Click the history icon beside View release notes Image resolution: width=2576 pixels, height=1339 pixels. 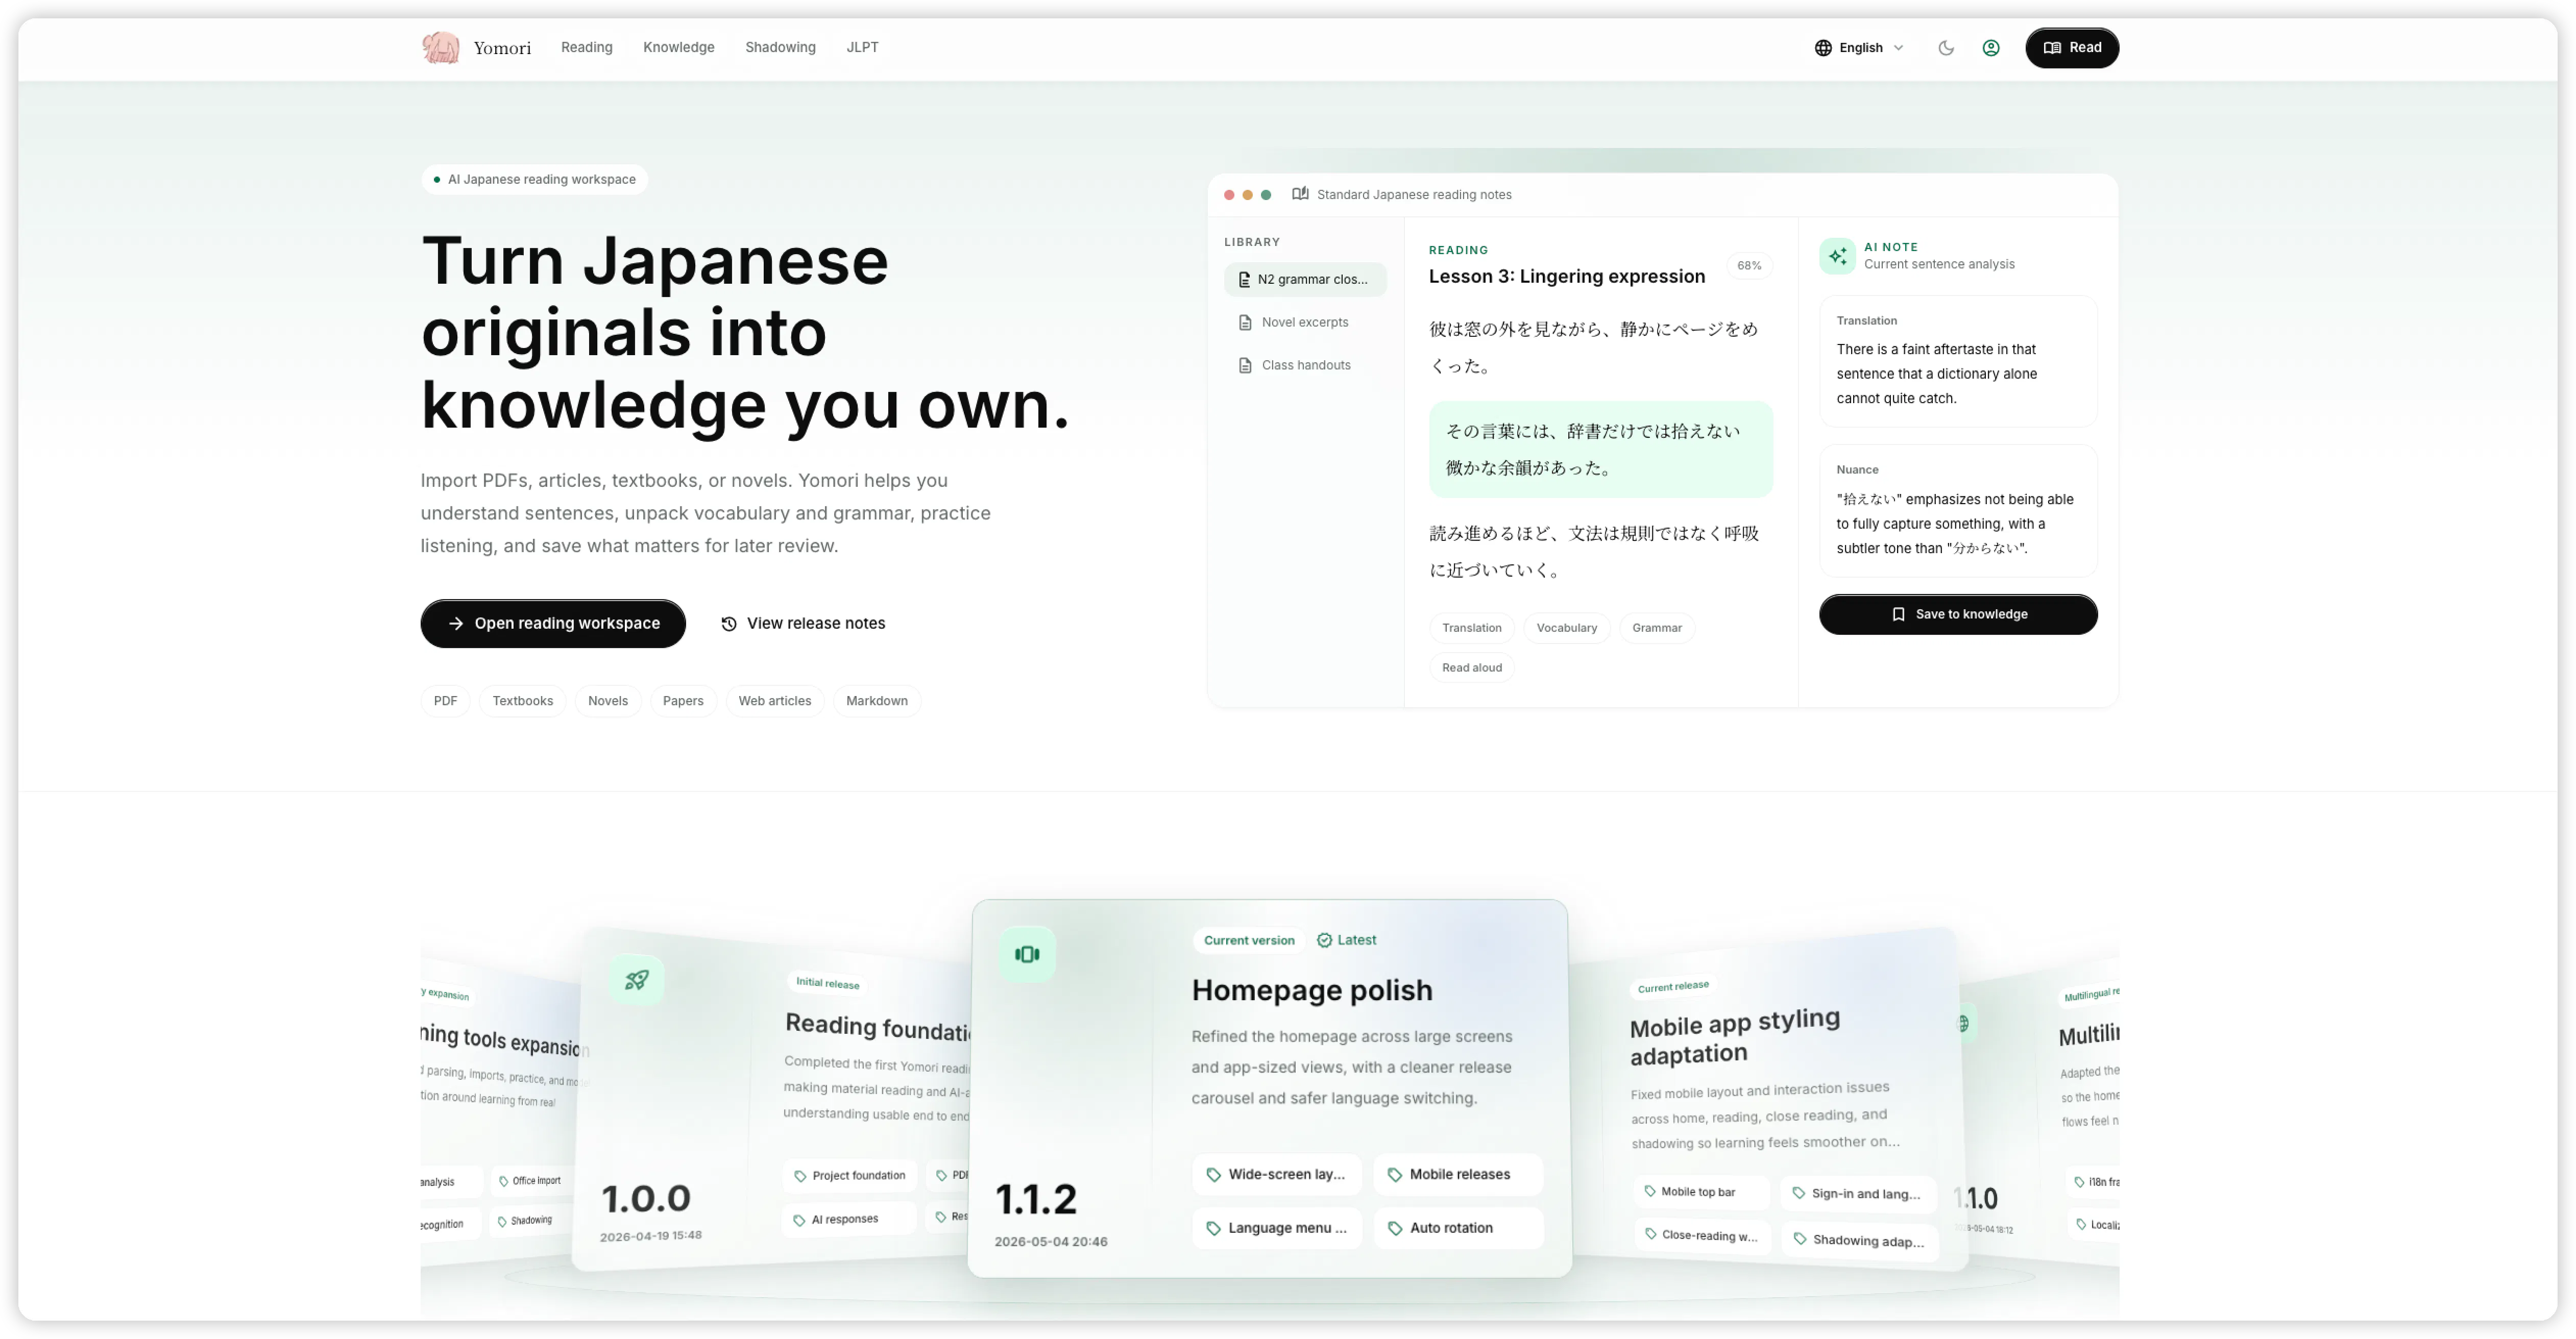click(729, 623)
